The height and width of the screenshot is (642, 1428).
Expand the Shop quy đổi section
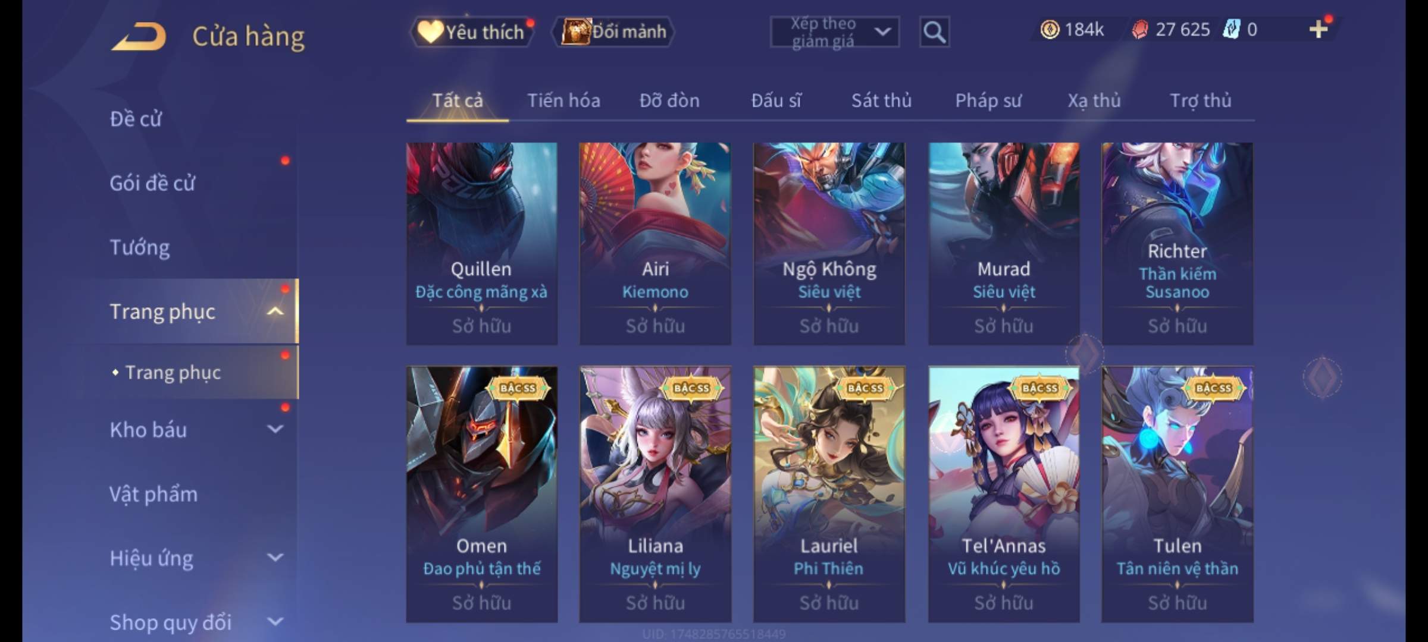click(x=275, y=622)
